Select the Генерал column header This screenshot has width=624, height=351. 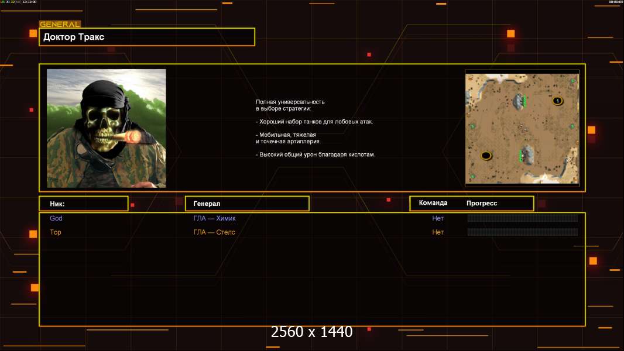246,204
